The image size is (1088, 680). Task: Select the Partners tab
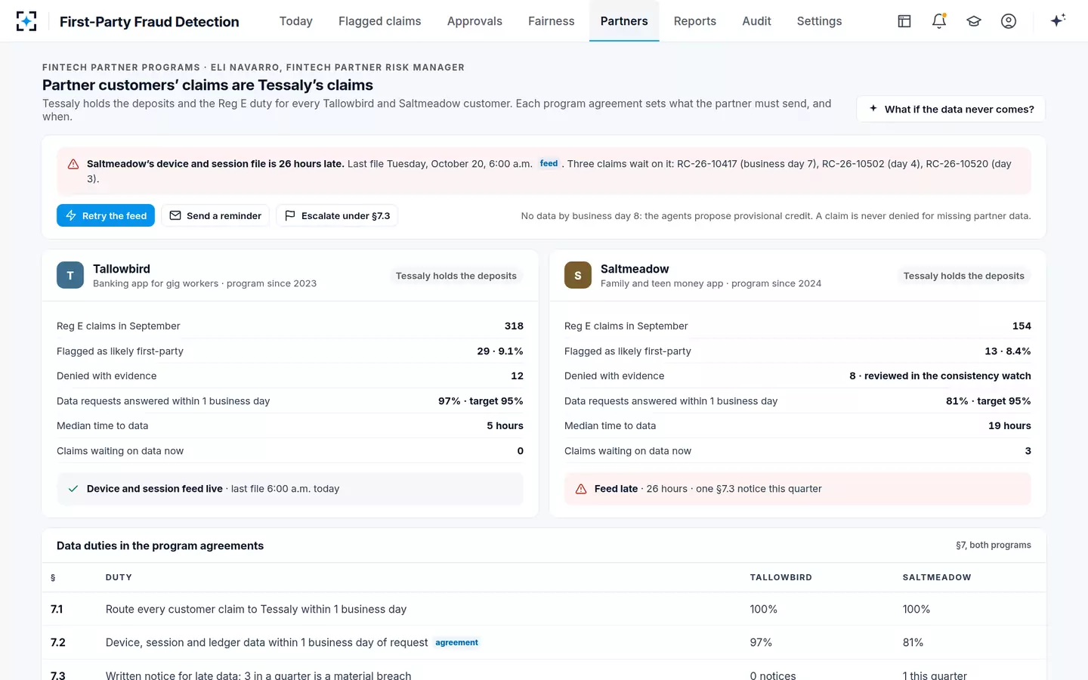pos(624,21)
